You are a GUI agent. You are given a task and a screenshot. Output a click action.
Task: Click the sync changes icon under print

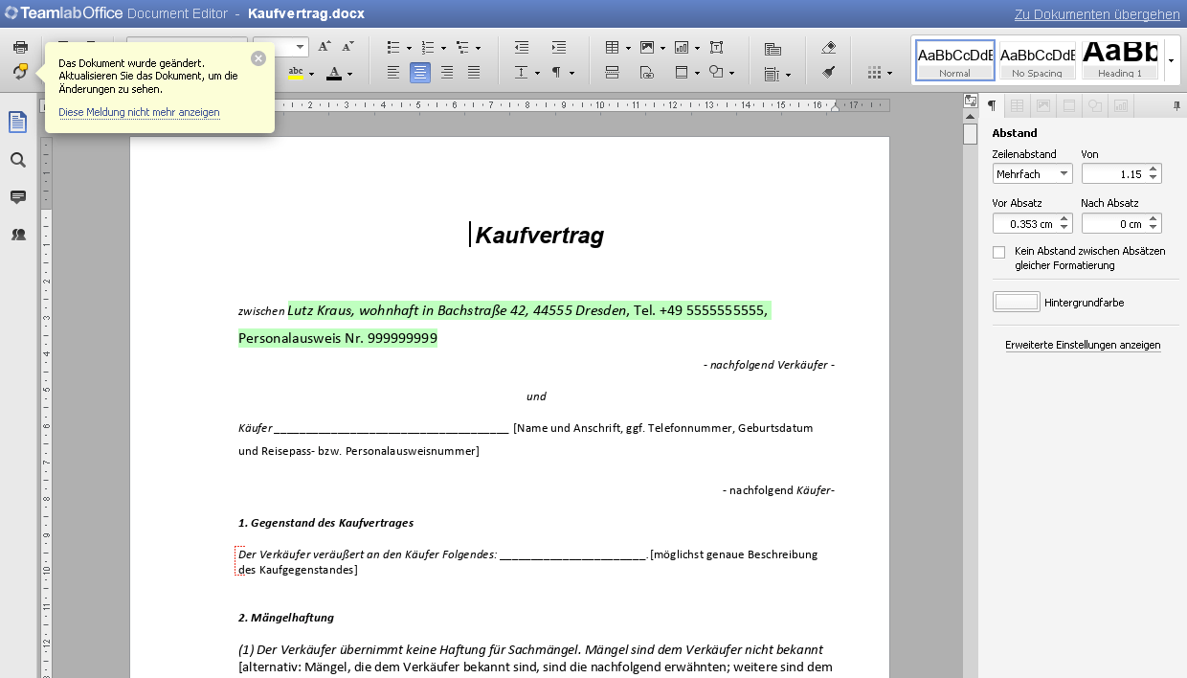20,72
